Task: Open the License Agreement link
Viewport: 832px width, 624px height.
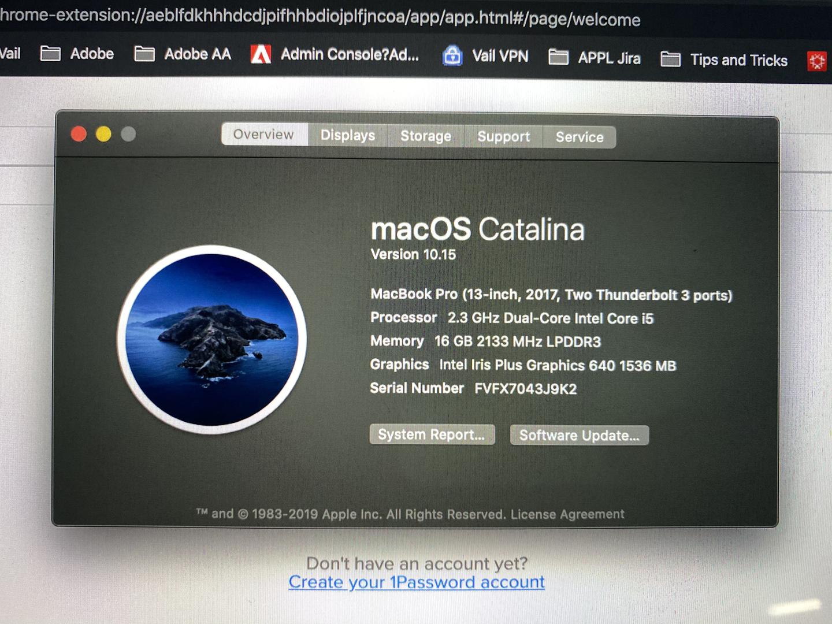Action: coord(567,514)
